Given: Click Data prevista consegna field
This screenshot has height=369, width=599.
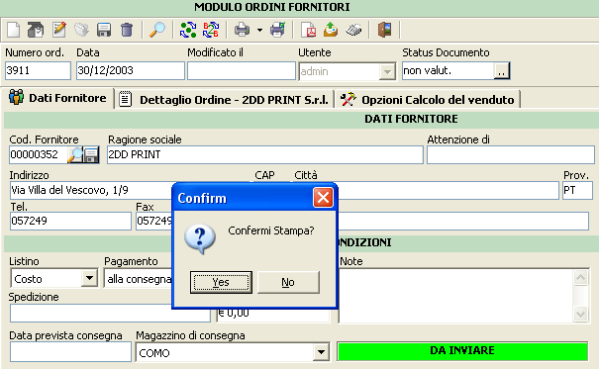Looking at the screenshot, I should [x=70, y=351].
